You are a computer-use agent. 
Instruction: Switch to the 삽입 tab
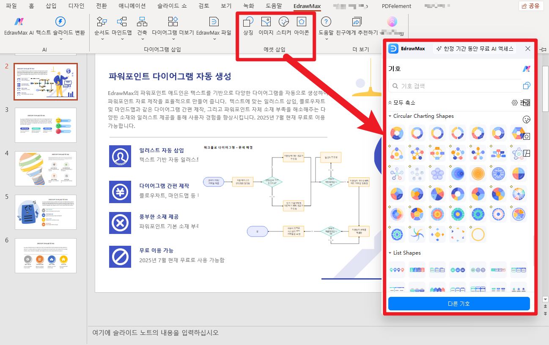[51, 6]
